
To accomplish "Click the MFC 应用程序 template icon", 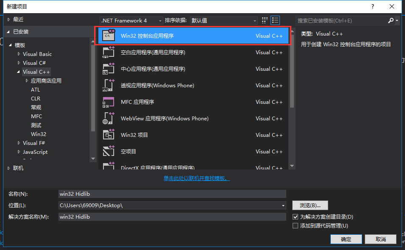I will (109, 102).
